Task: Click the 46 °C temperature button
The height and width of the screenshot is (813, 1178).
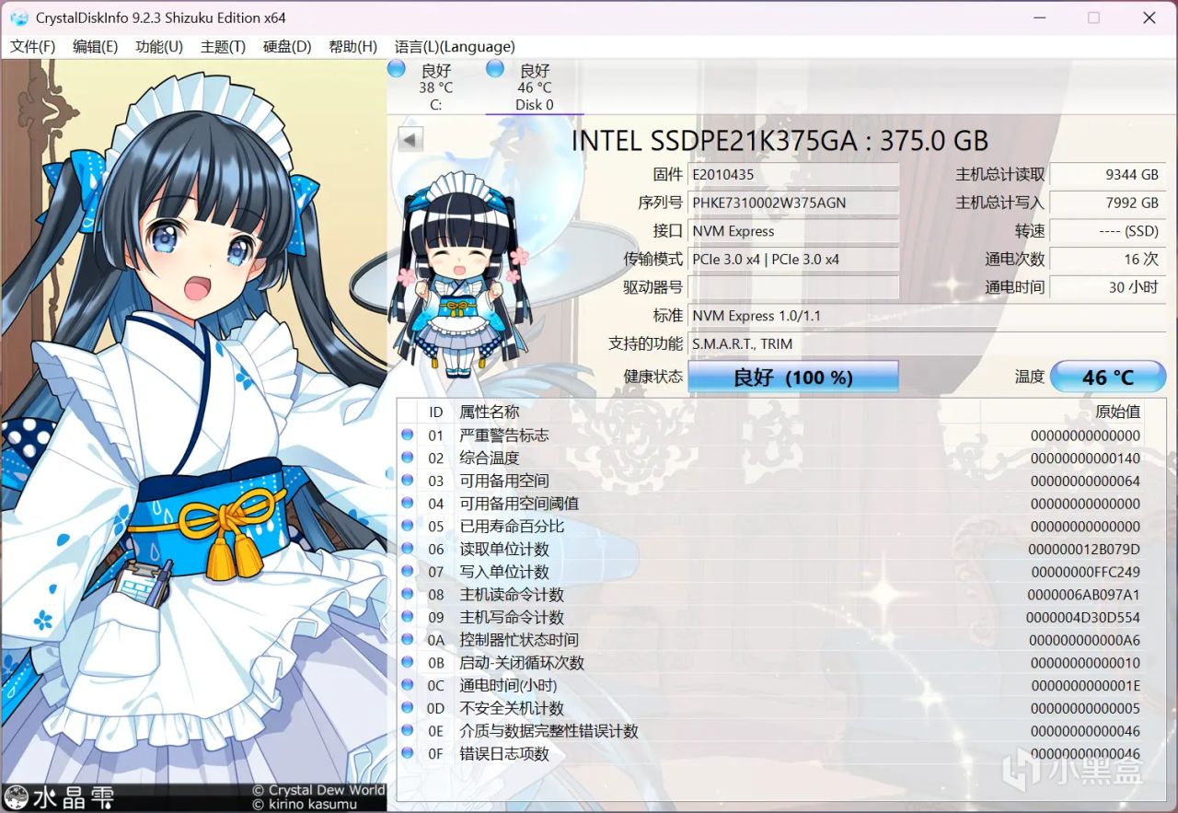Action: point(1108,377)
